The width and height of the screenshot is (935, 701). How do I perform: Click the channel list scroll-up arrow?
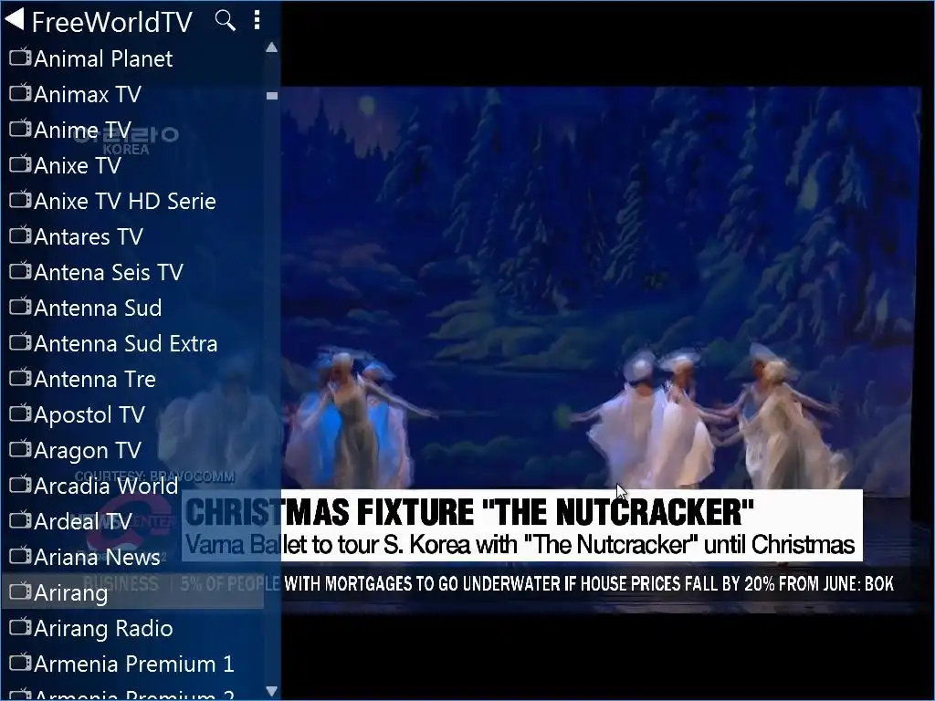click(272, 47)
